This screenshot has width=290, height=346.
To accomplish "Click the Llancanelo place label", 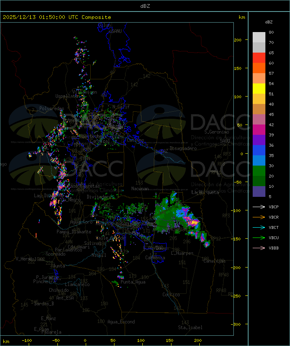I will (x=77, y=284).
